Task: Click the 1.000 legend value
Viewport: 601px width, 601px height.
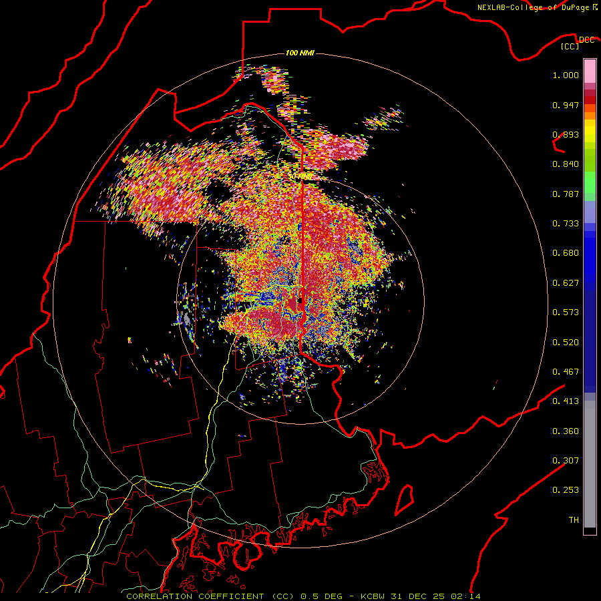Action: pos(566,75)
